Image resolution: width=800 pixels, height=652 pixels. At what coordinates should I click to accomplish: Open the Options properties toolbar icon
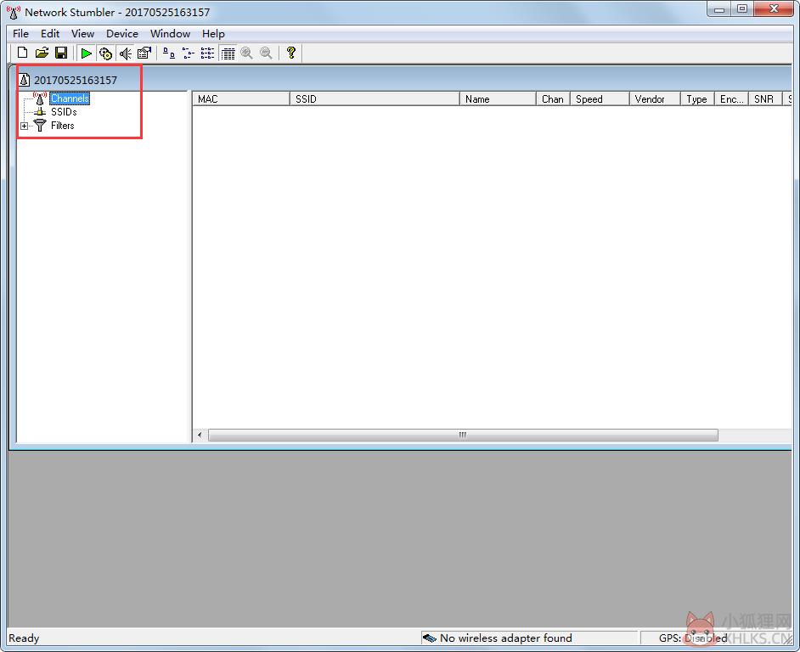[144, 53]
